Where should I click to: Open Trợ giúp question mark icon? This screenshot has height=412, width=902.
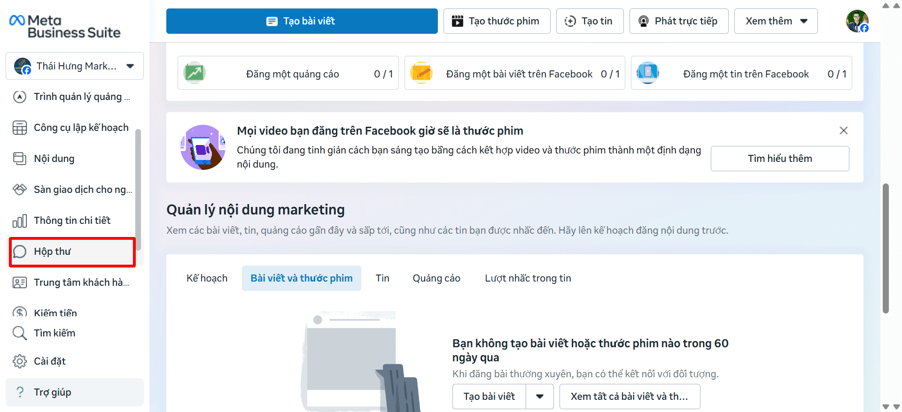point(20,392)
